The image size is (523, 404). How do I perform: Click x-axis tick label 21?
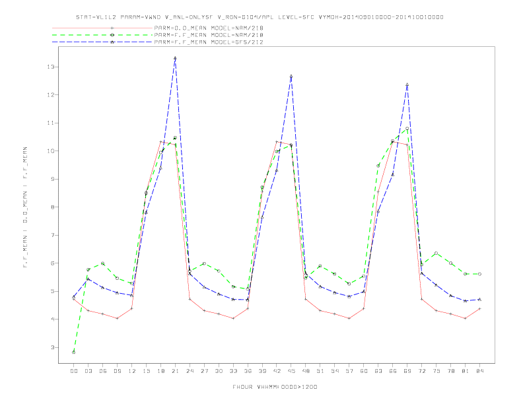[175, 371]
